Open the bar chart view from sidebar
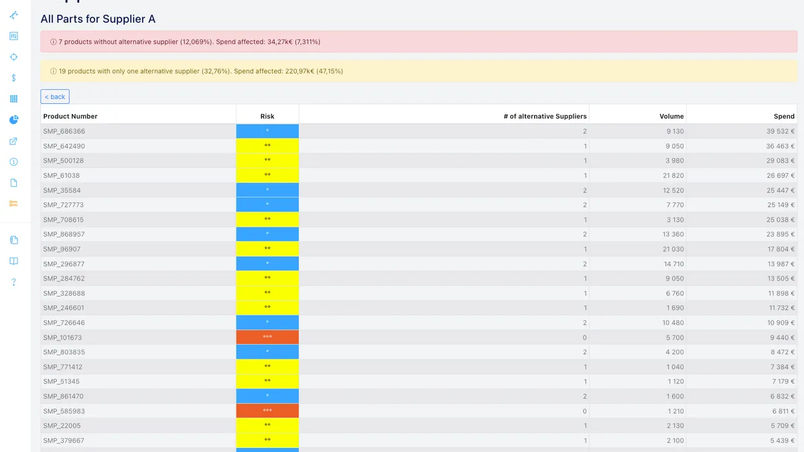Image resolution: width=804 pixels, height=452 pixels. (13, 35)
